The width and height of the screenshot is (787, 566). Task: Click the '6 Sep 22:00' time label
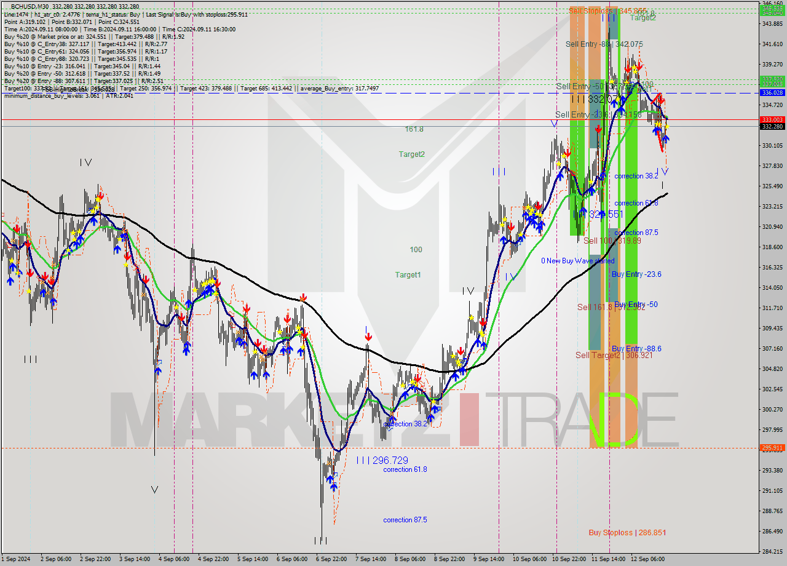tap(331, 559)
